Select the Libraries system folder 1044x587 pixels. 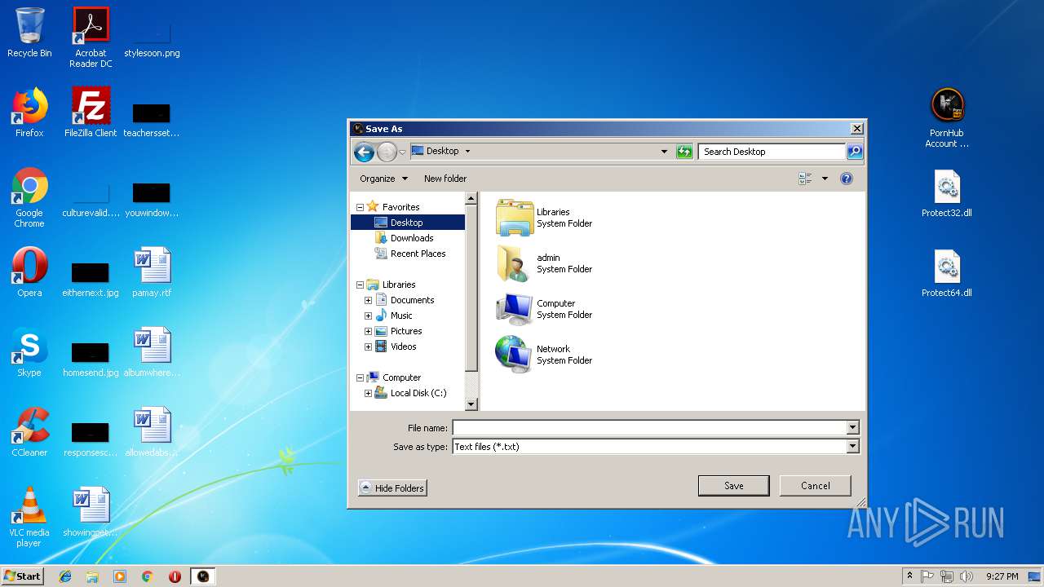(544, 218)
